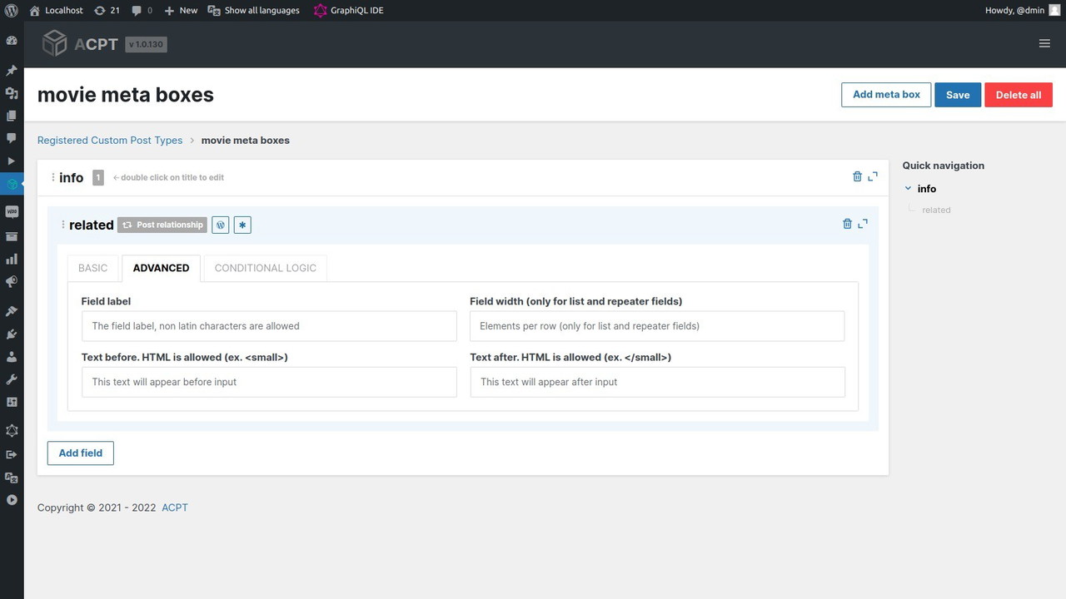Open WooCommerce from the admin sidebar
Screen dimensions: 1066x599
pos(12,212)
